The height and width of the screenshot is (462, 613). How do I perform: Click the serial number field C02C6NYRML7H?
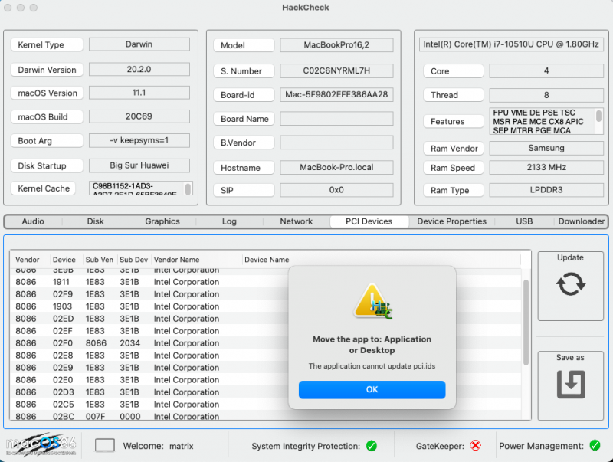(x=336, y=70)
